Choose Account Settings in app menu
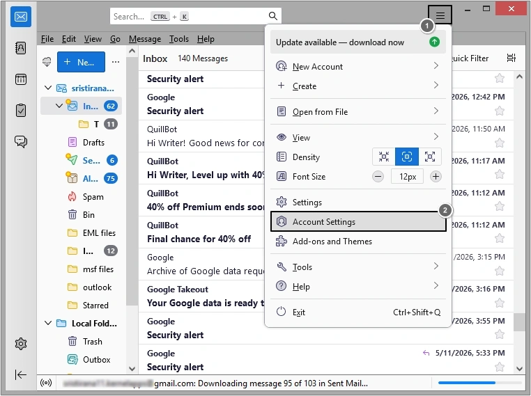Image resolution: width=531 pixels, height=396 pixels. [x=358, y=221]
